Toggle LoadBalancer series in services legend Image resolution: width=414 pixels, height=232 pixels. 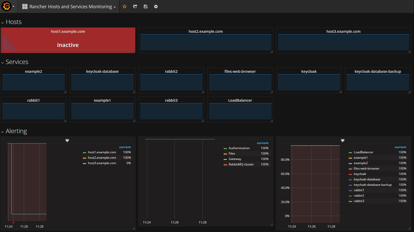pos(363,152)
